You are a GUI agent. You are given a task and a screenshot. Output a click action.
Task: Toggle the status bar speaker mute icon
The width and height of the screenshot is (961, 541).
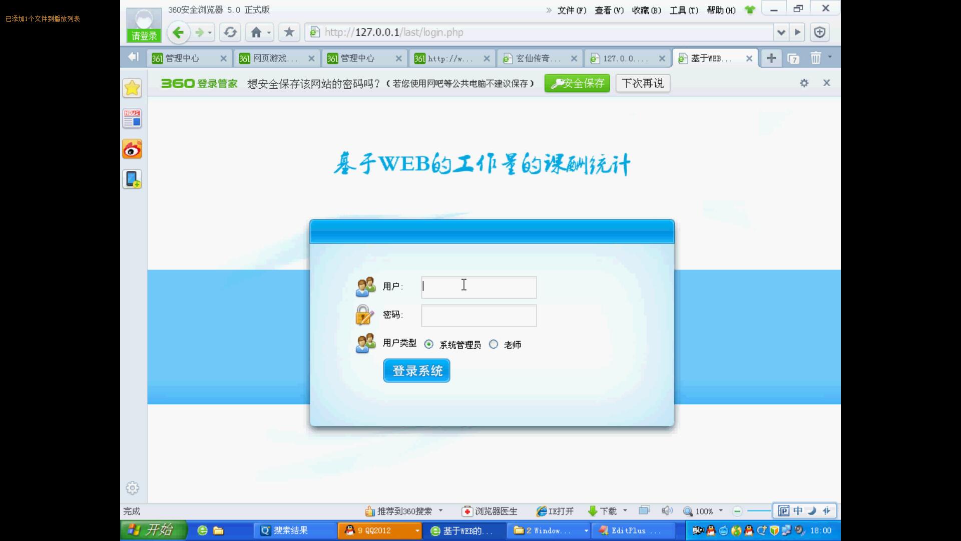tap(667, 511)
